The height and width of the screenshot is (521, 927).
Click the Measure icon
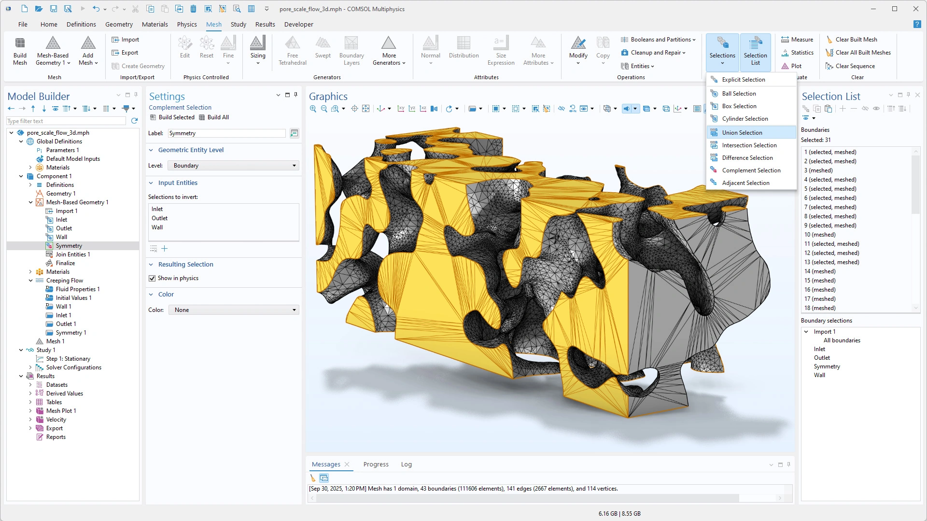click(x=785, y=40)
